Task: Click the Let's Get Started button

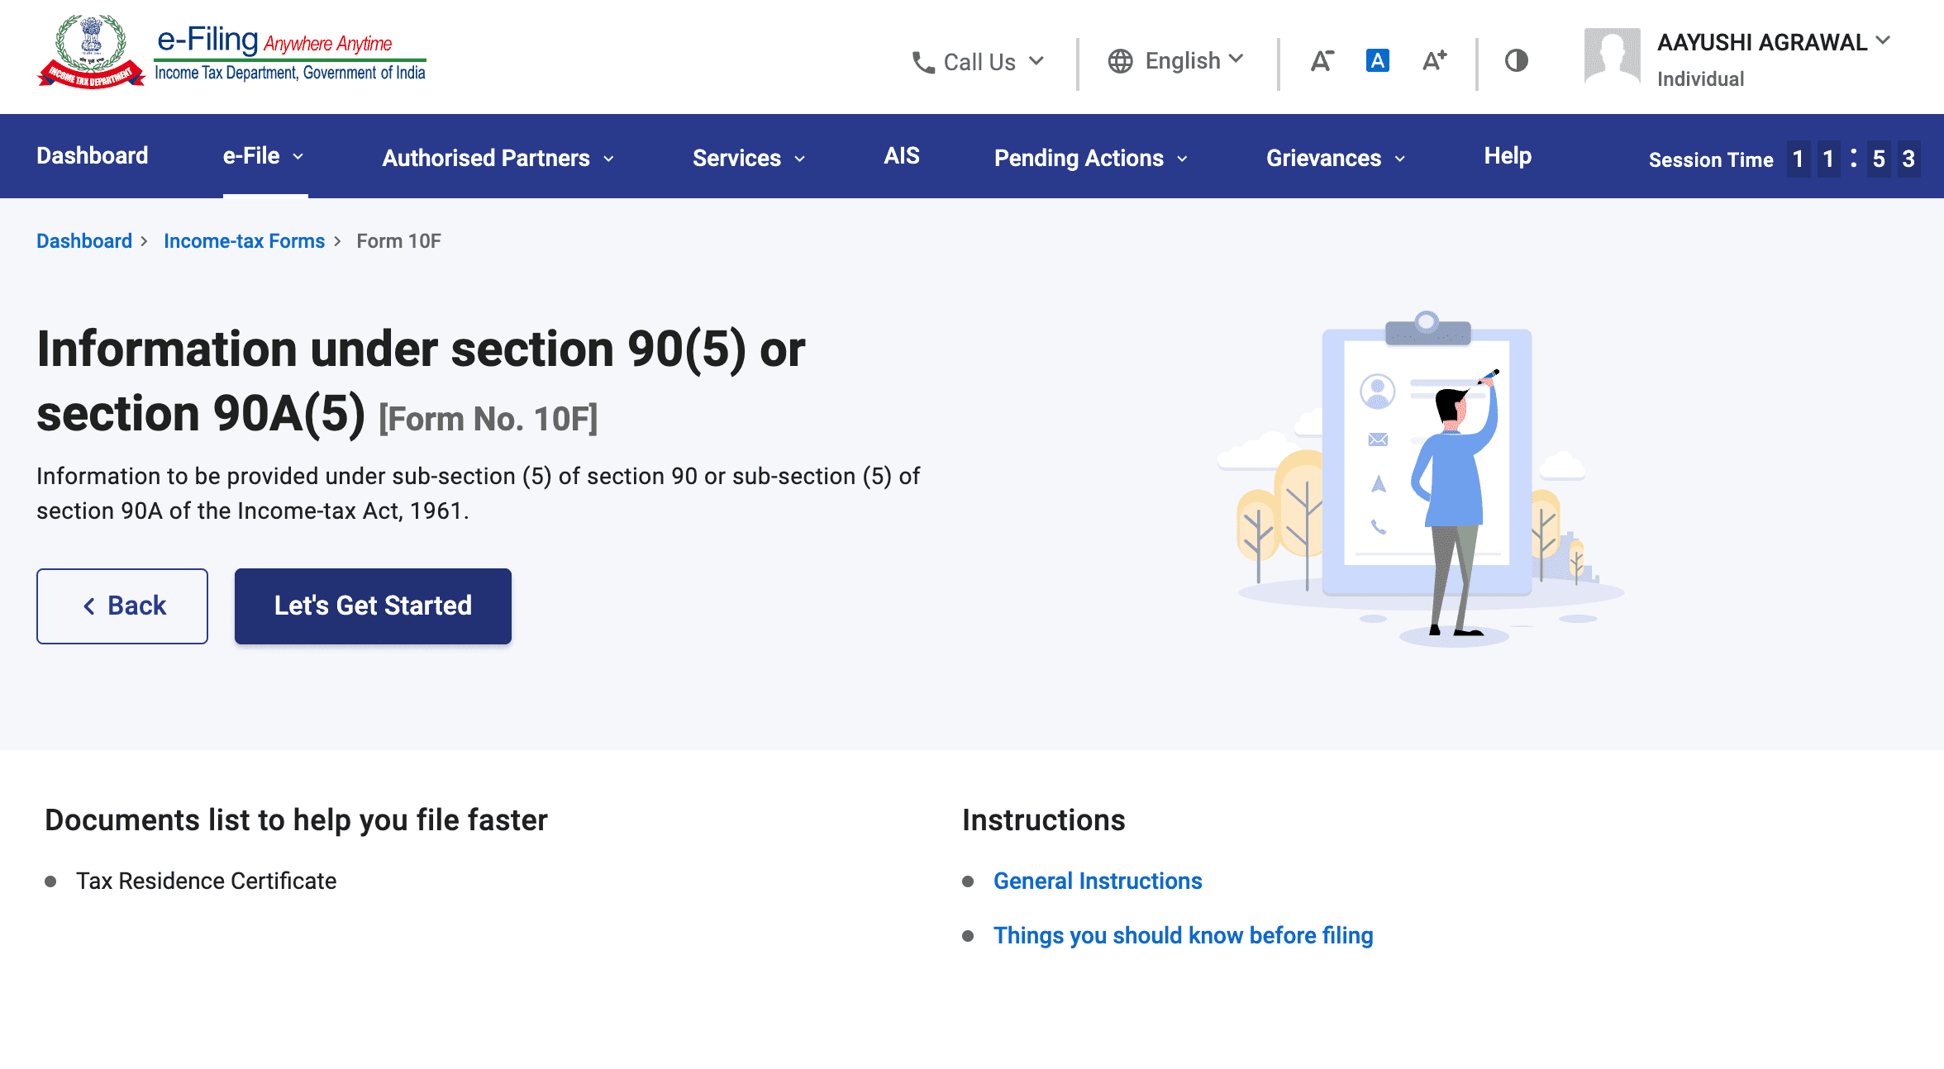Action: 373,606
